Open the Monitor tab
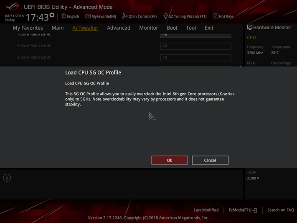 click(x=149, y=28)
